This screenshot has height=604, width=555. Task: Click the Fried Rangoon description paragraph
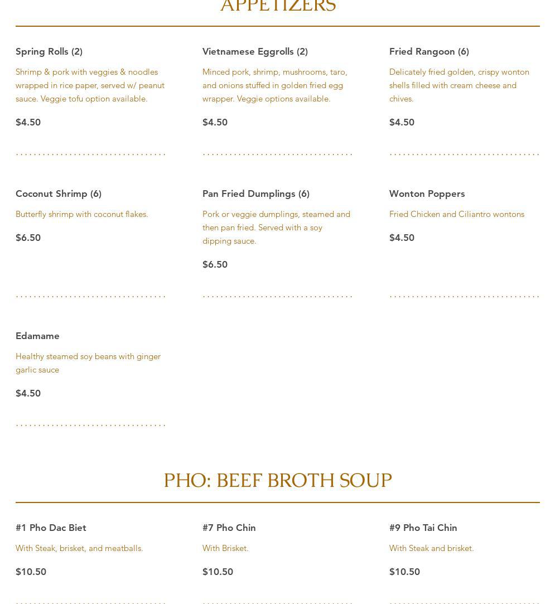point(459,85)
